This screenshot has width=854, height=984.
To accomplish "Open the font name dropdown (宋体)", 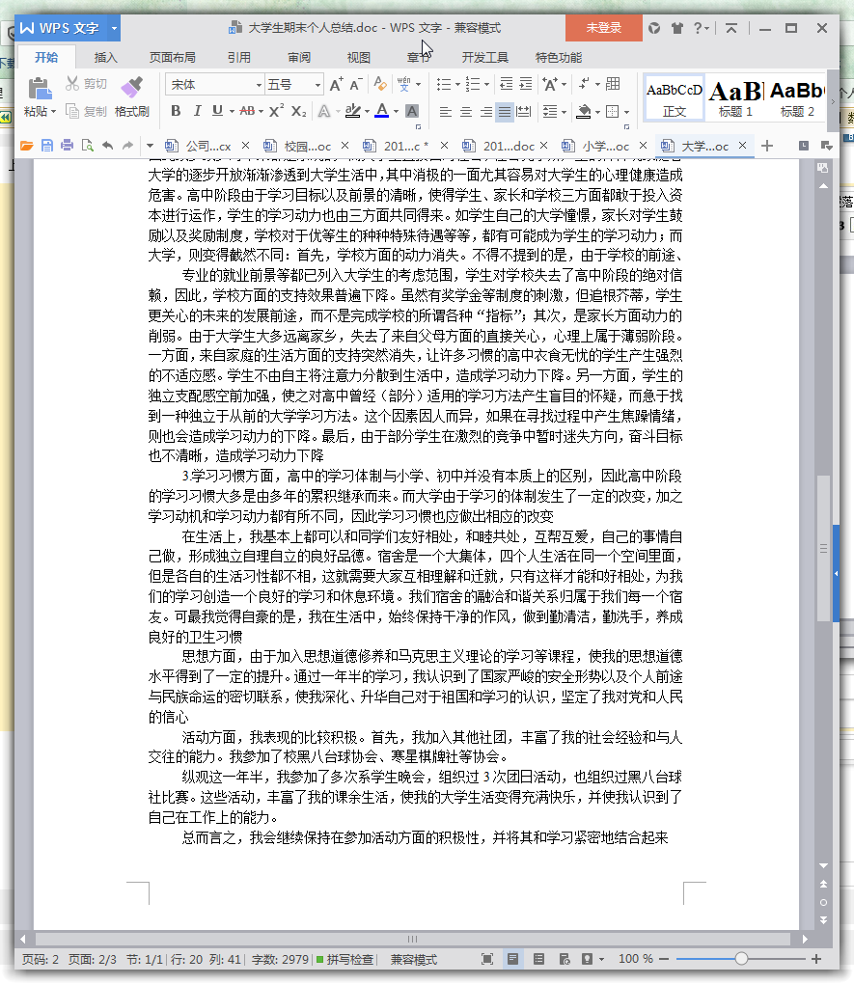I will pos(259,85).
